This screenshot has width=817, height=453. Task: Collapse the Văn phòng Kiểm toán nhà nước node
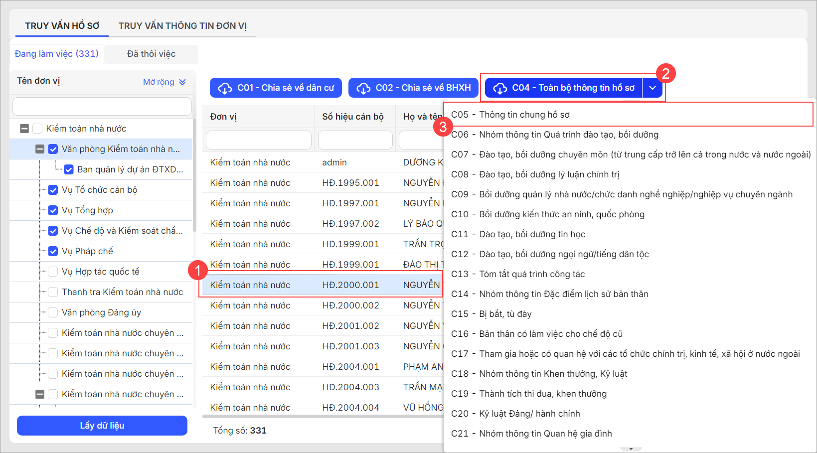40,149
